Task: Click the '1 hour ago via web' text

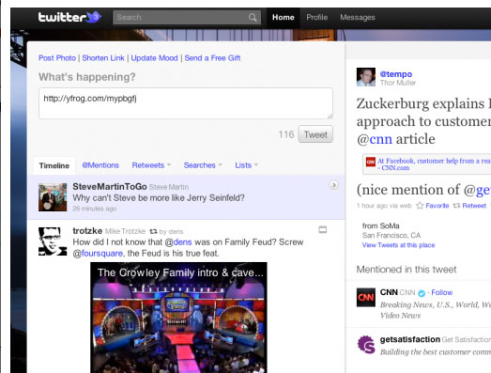Action: tap(384, 206)
